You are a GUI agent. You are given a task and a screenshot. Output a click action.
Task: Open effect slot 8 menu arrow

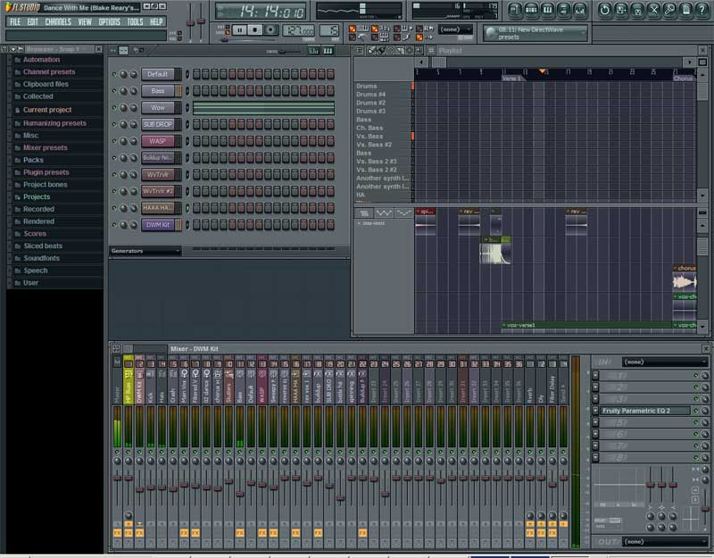click(x=595, y=457)
